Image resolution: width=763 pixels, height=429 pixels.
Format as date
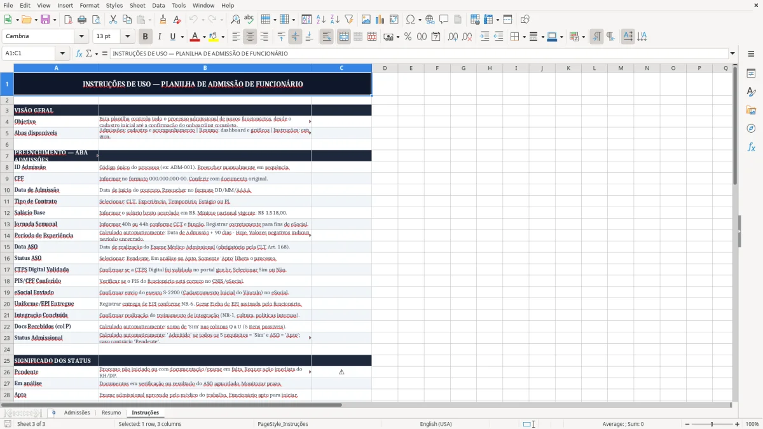coord(436,37)
